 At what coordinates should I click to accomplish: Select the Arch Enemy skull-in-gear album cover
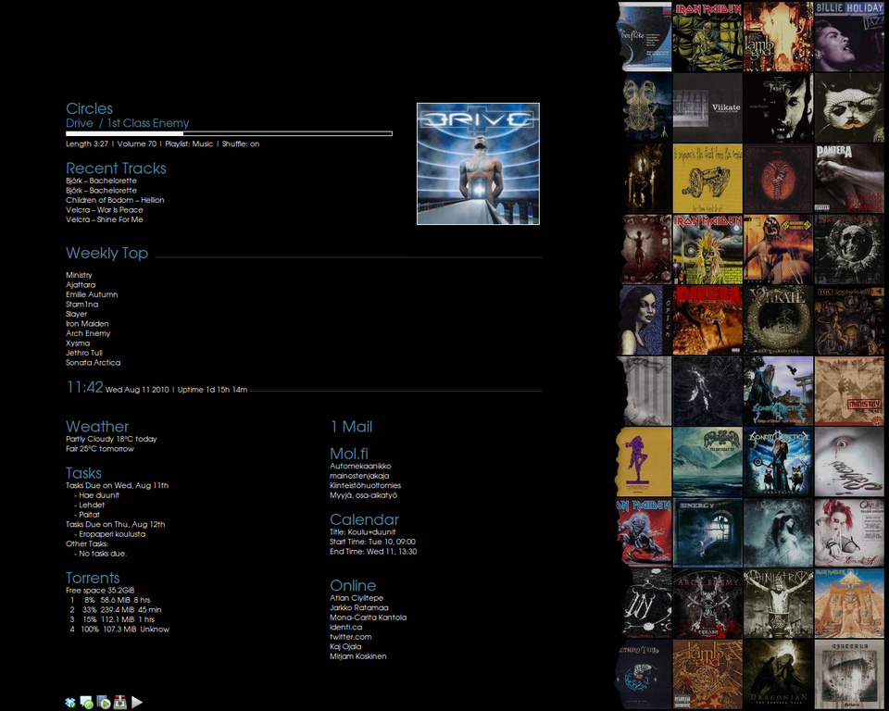pyautogui.click(x=849, y=249)
